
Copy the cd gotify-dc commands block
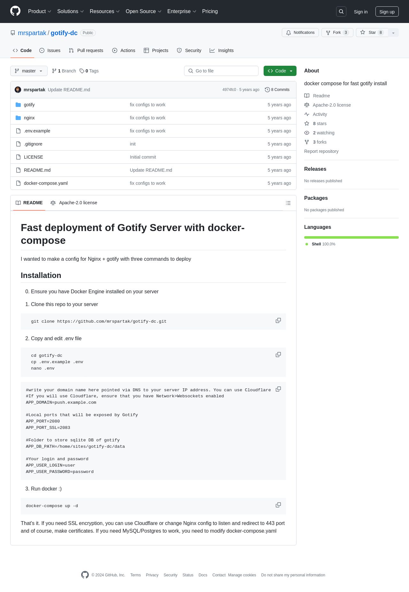pos(278,355)
